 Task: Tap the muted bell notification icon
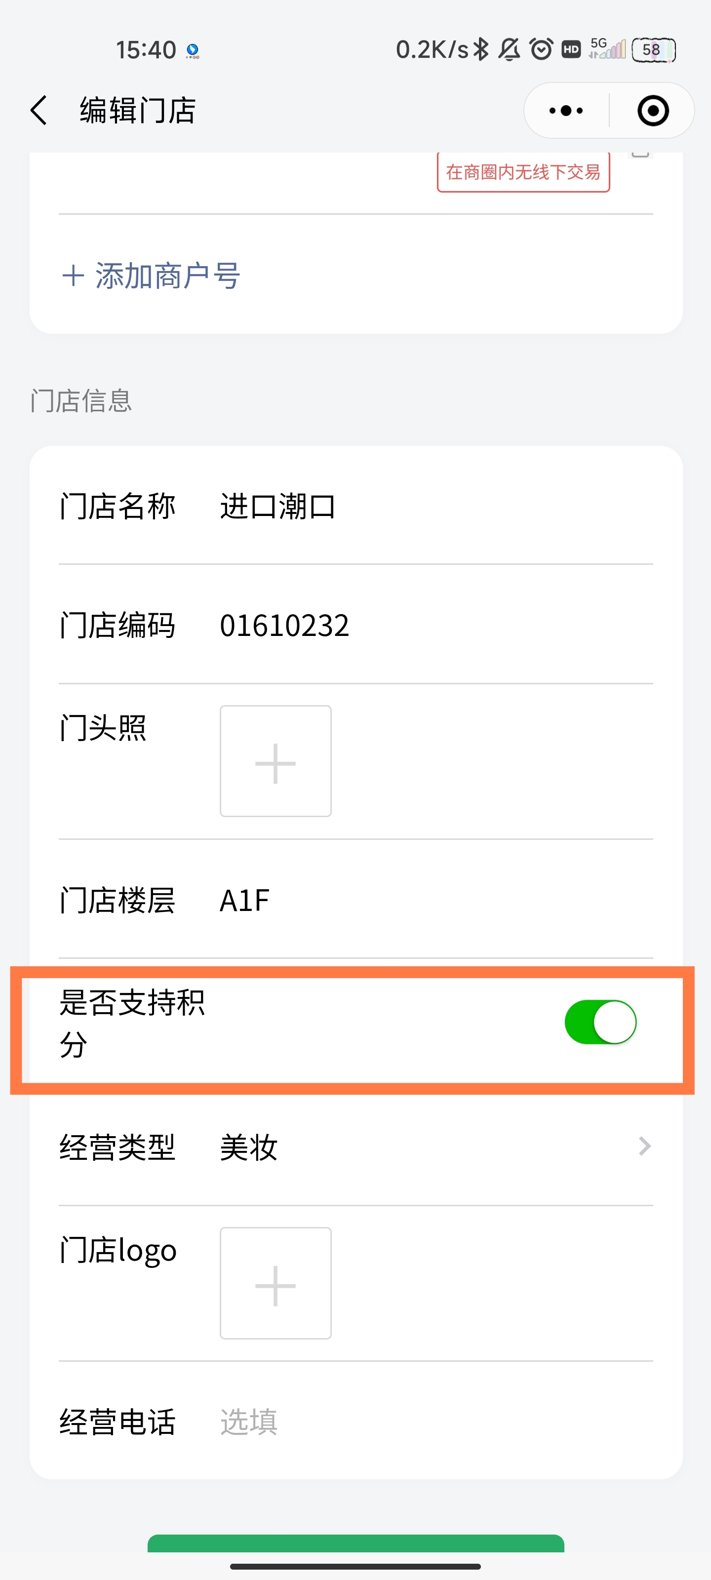click(509, 49)
